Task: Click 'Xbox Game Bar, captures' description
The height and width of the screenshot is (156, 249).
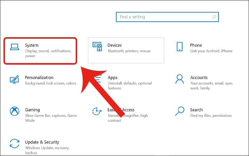Action: (x=51, y=118)
